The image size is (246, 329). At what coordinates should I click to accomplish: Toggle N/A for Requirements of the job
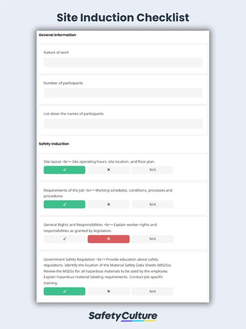[152, 204]
